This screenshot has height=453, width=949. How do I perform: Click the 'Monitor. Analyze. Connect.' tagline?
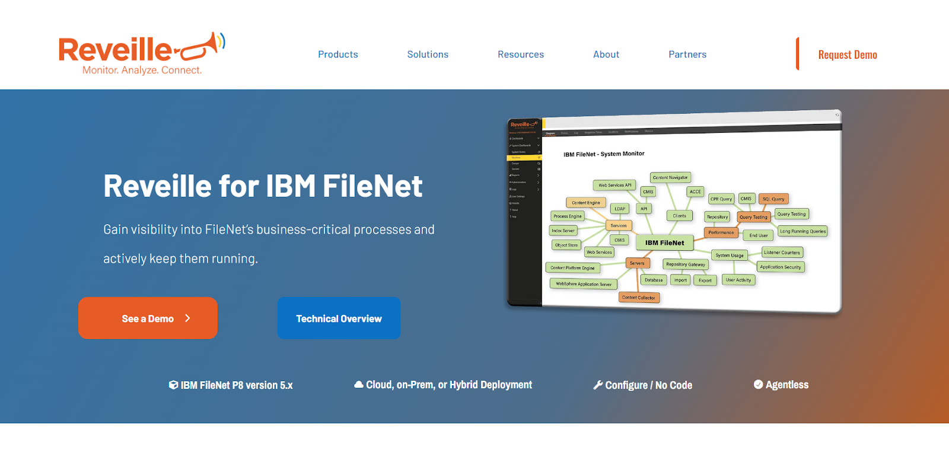coord(142,70)
